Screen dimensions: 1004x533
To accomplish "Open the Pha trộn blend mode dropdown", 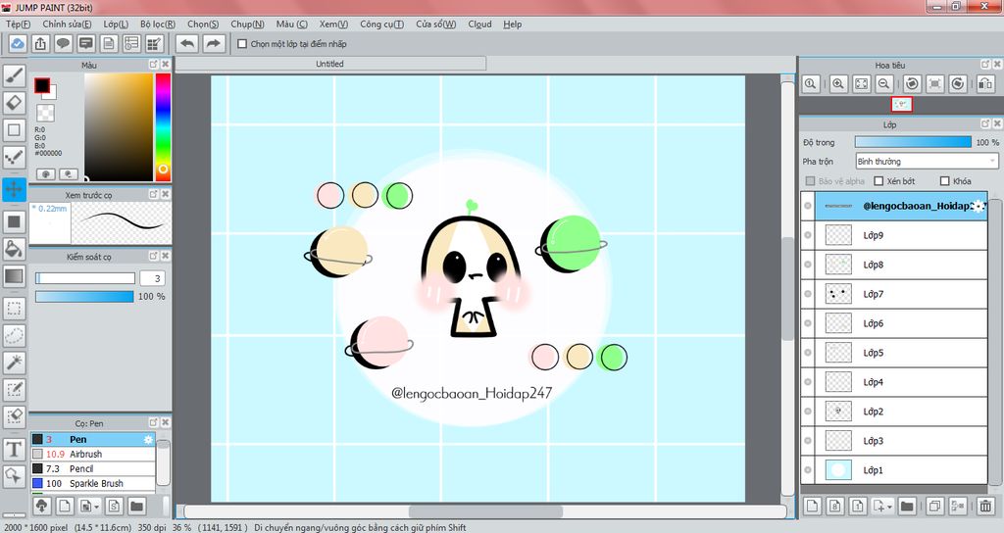I will [928, 162].
